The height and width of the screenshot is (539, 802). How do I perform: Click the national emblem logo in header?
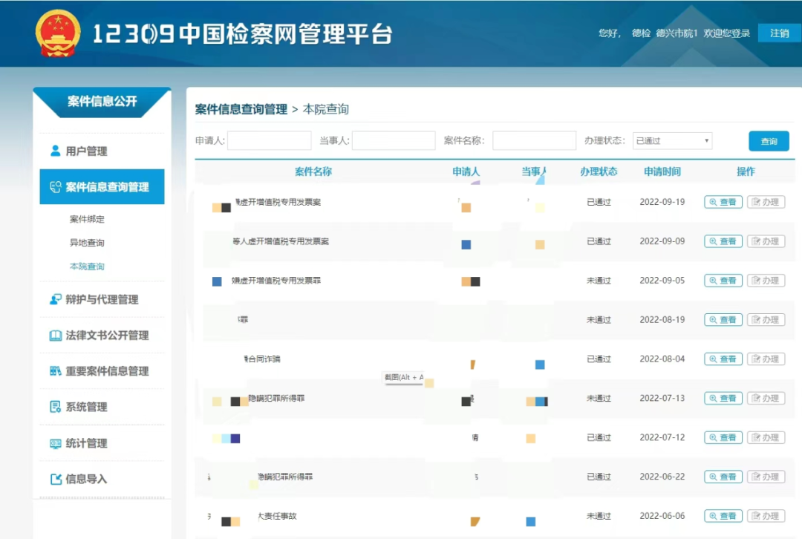tap(59, 33)
